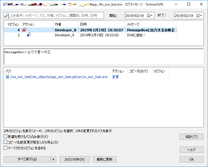Sort by the 日時 column header

coord(83,24)
